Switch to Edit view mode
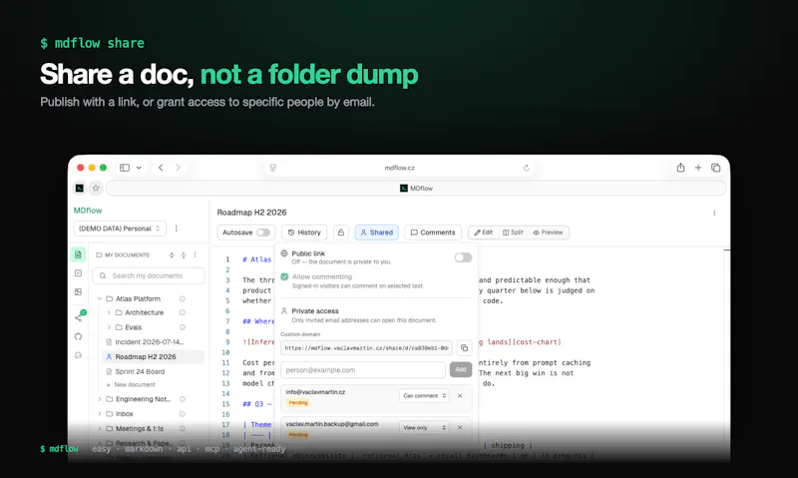 pyautogui.click(x=484, y=233)
